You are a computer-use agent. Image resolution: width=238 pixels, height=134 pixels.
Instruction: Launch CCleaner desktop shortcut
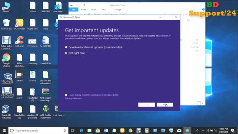click(x=19, y=42)
